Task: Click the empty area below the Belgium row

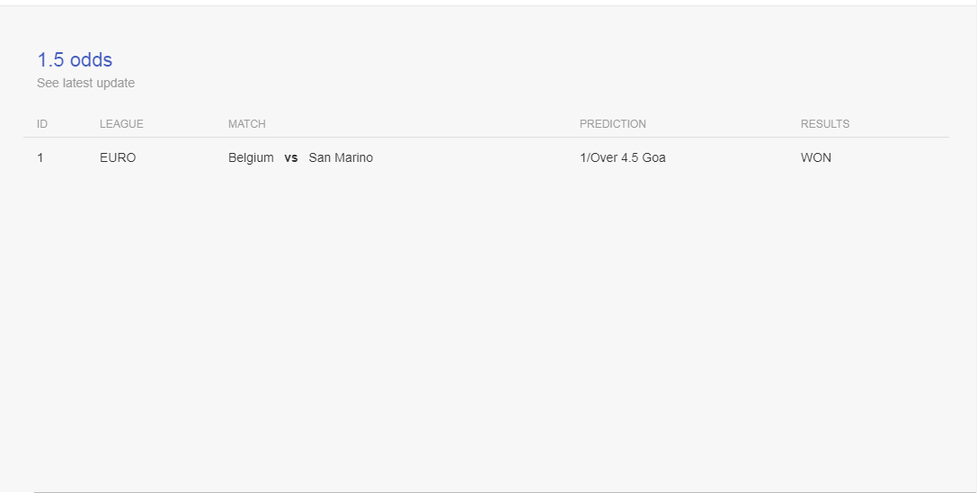Action: [x=486, y=325]
